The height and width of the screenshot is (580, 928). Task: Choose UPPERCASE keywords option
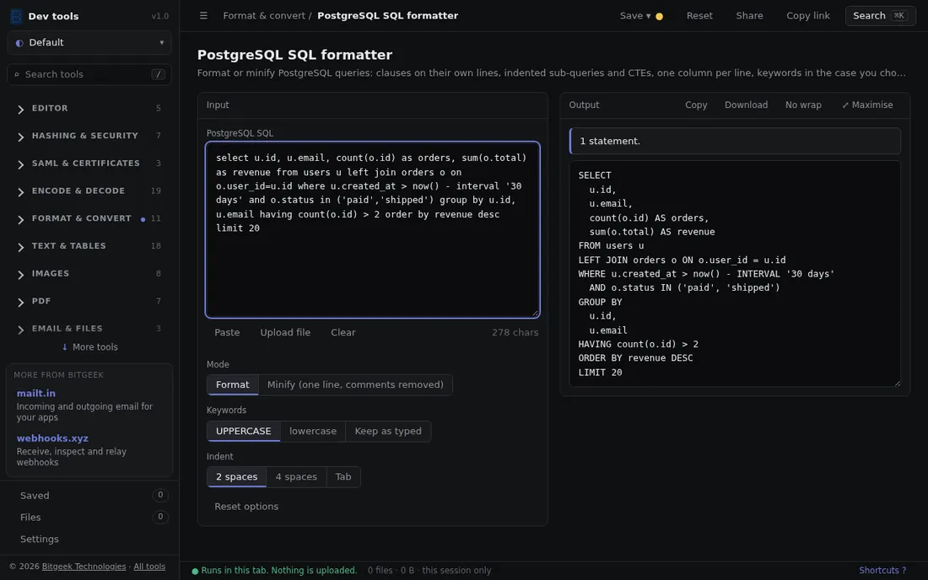(243, 431)
